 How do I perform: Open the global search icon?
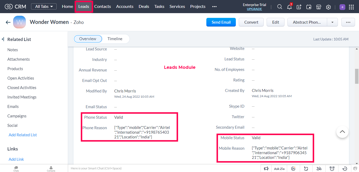[280, 7]
